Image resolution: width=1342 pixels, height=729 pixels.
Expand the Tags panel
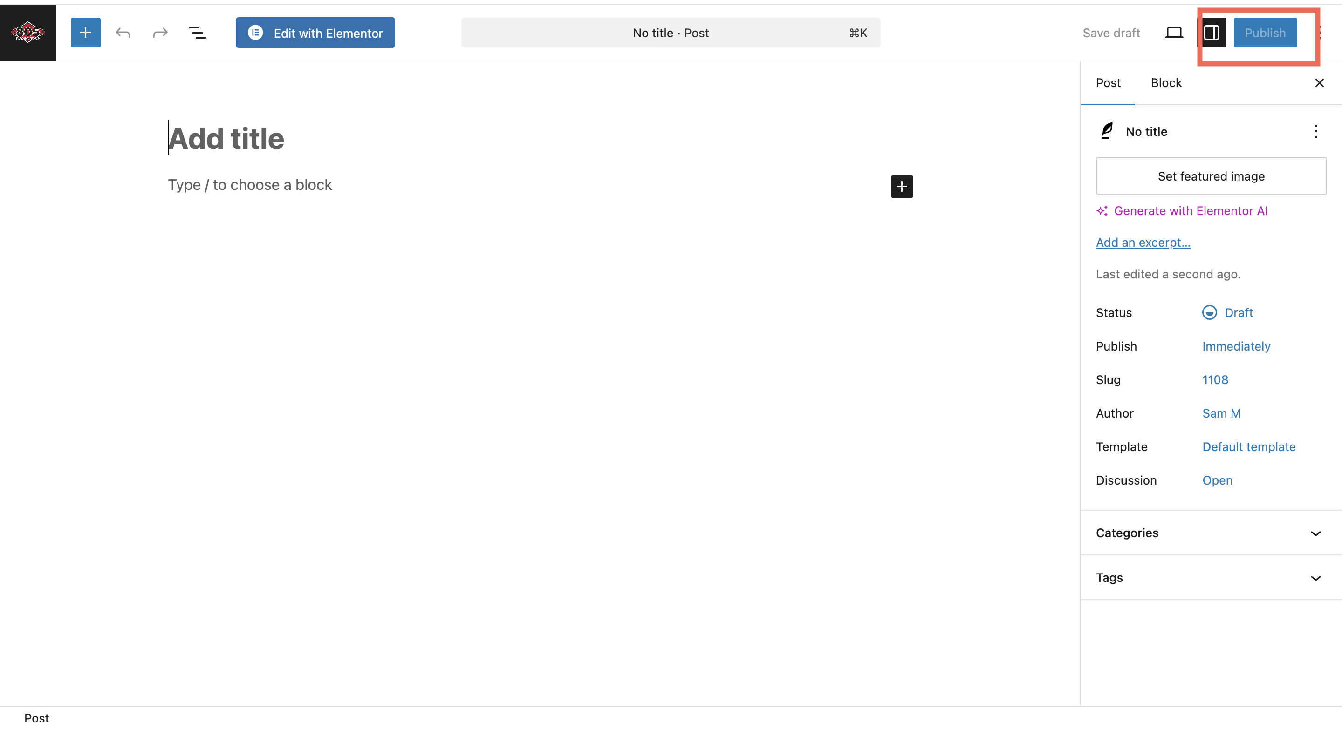(1211, 578)
